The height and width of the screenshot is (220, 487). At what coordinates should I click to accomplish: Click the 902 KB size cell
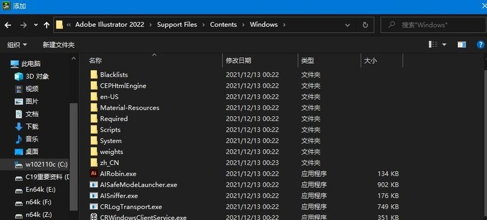click(x=388, y=185)
